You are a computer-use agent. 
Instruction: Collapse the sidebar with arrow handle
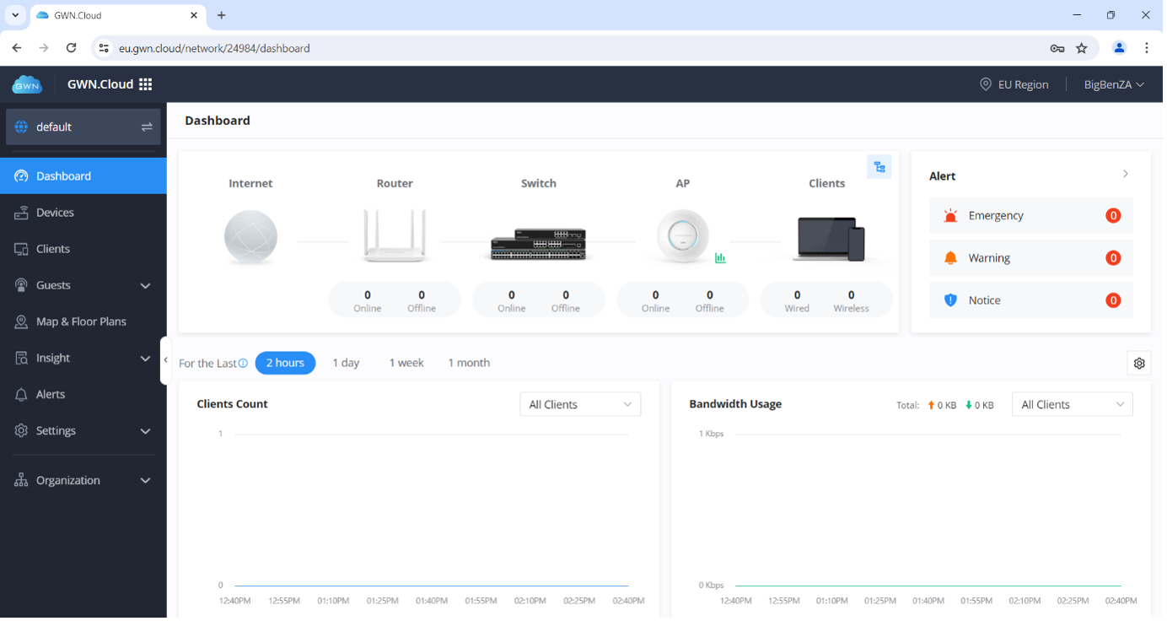(165, 360)
